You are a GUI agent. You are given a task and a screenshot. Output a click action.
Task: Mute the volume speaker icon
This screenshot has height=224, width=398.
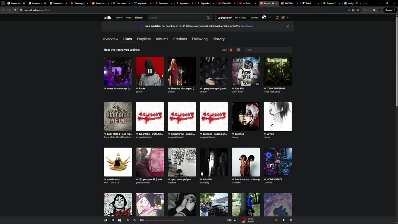point(235,220)
